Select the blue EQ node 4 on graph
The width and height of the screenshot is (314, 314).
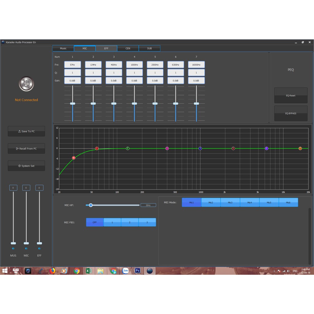pyautogui.click(x=200, y=148)
